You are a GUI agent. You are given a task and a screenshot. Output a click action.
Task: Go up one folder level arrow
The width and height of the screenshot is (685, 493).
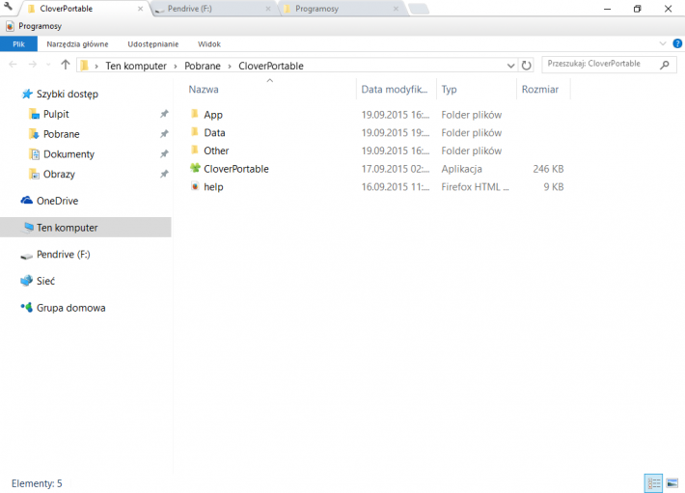point(66,65)
